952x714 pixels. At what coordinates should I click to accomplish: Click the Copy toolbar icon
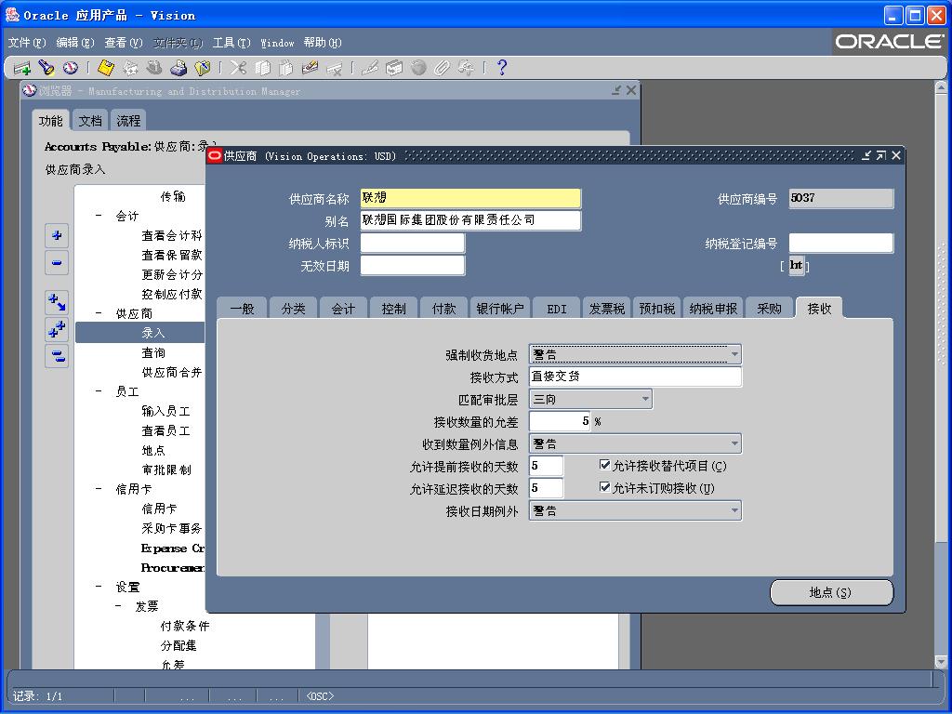coord(262,68)
